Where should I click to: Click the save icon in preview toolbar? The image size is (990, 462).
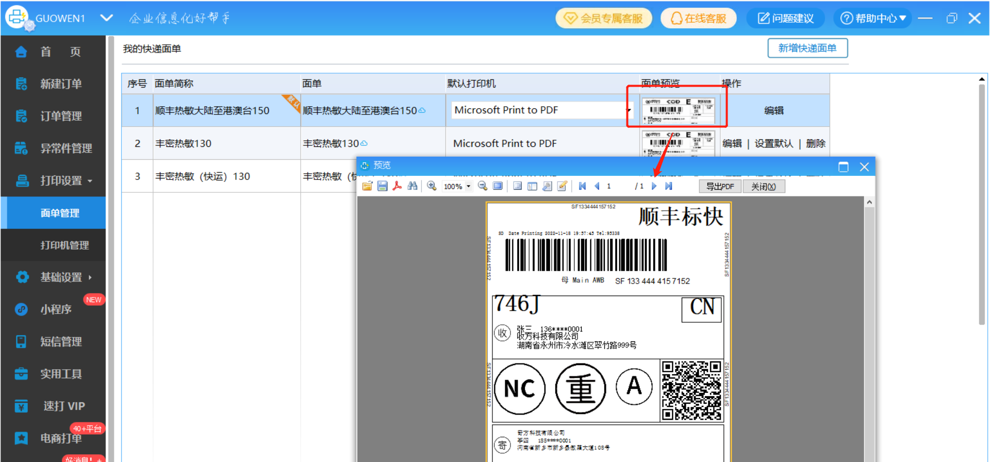point(382,186)
